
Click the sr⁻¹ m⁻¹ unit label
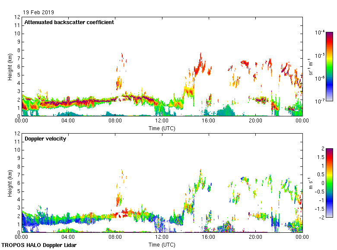click(311, 67)
